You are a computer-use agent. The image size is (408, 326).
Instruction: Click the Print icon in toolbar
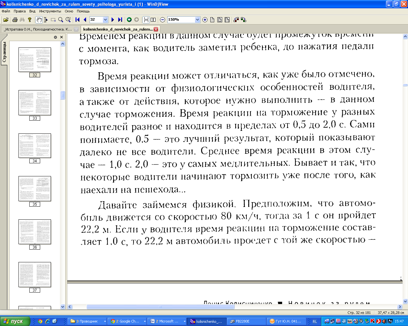15,20
